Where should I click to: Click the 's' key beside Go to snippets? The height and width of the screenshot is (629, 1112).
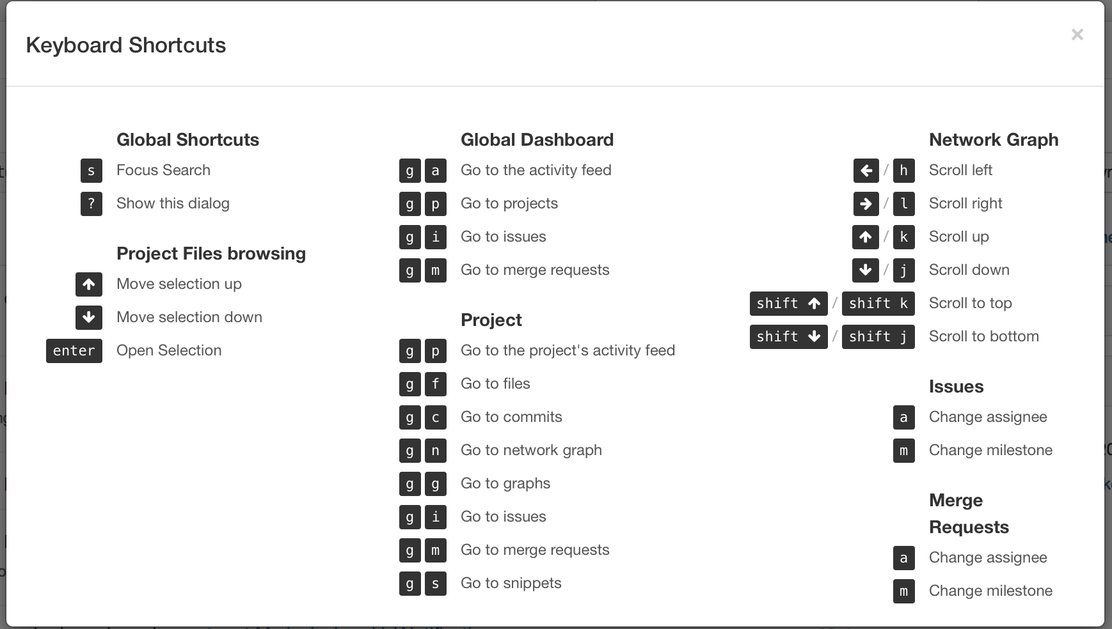(435, 584)
